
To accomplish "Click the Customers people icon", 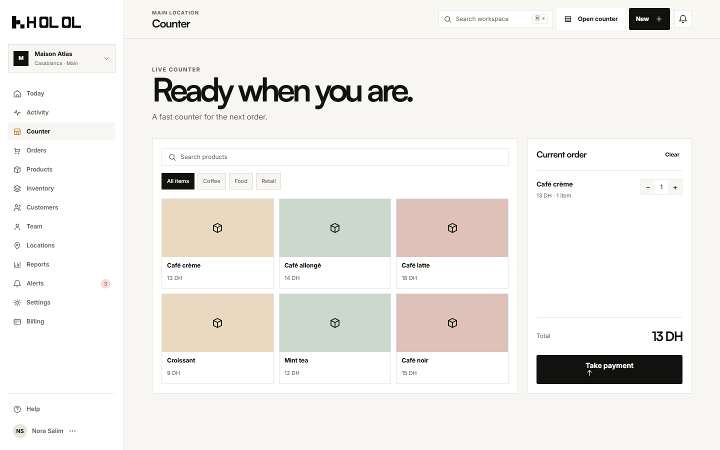I will point(17,207).
